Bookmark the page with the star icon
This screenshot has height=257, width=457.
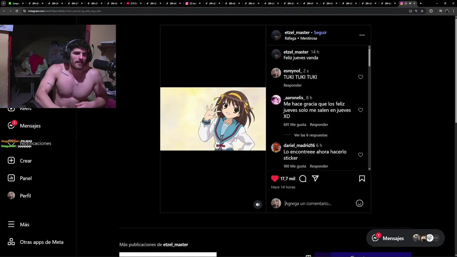point(422,11)
